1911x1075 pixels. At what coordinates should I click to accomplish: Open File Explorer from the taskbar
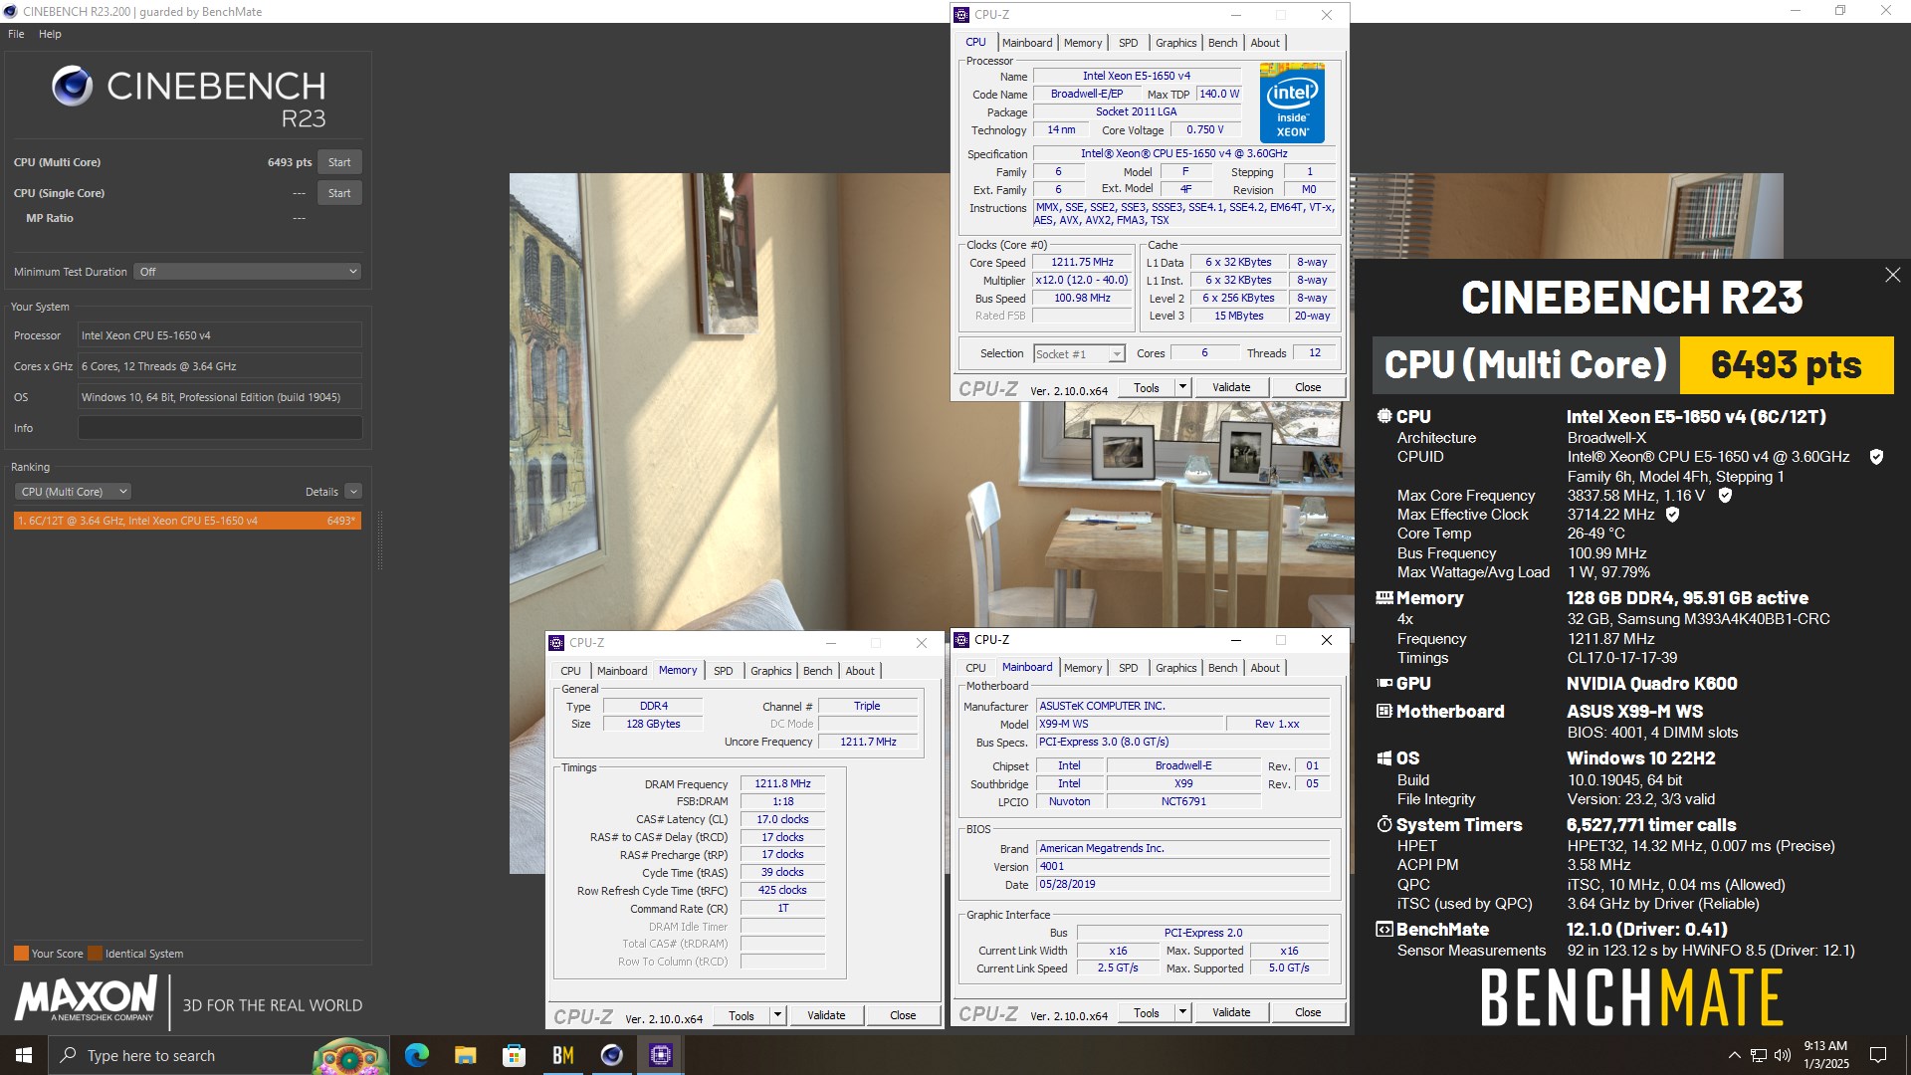[x=465, y=1055]
